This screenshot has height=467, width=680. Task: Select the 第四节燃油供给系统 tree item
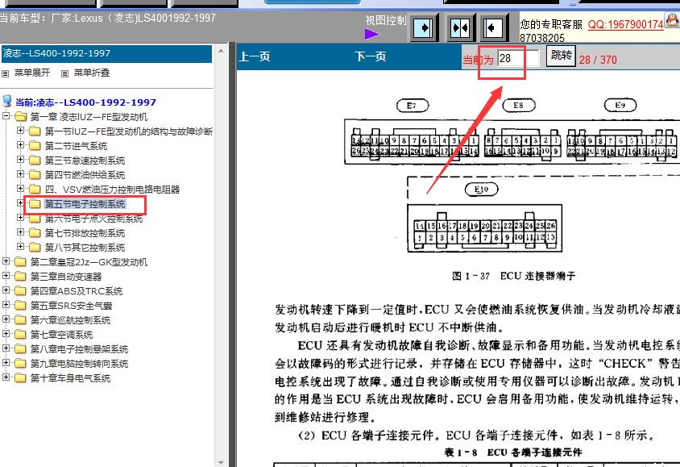85,175
